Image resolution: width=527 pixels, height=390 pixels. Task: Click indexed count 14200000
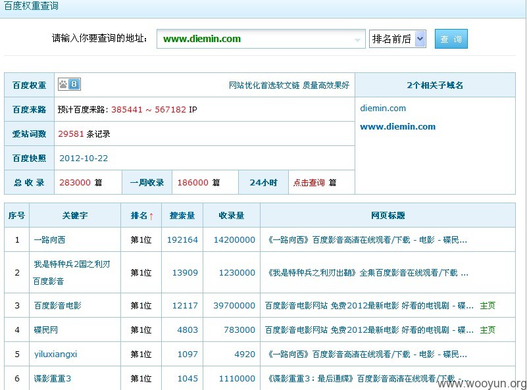click(235, 240)
